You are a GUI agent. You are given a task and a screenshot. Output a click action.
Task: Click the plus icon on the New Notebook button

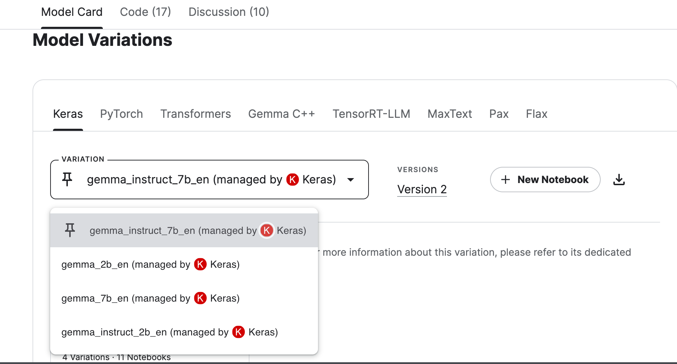506,180
